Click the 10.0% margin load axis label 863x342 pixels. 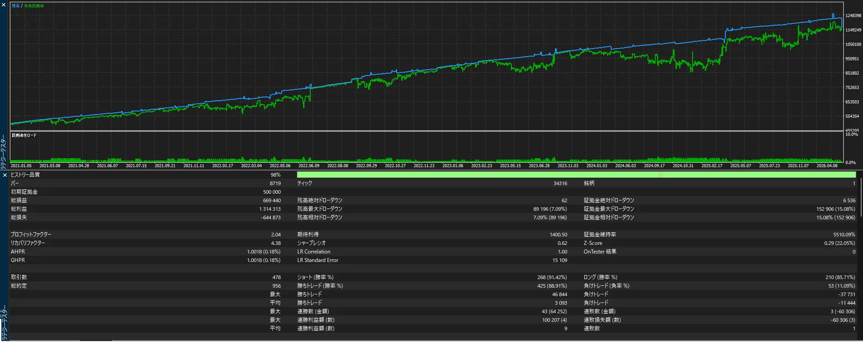coord(851,134)
